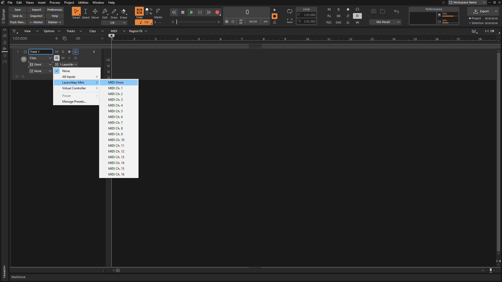Toggle Read automation R on Track 1
Image resolution: width=502 pixels, height=282 pixels.
pos(57,58)
